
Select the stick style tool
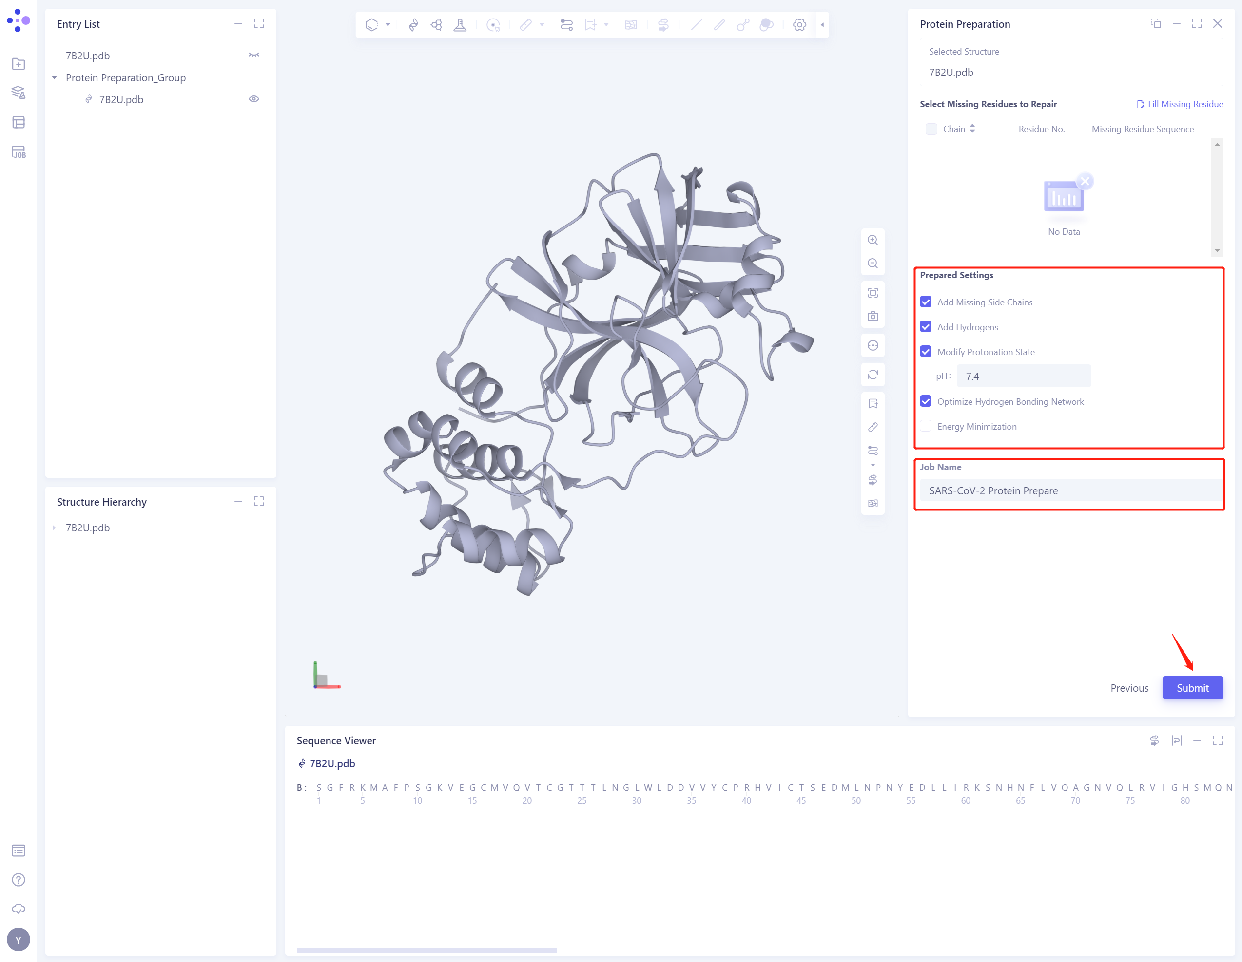(x=719, y=25)
